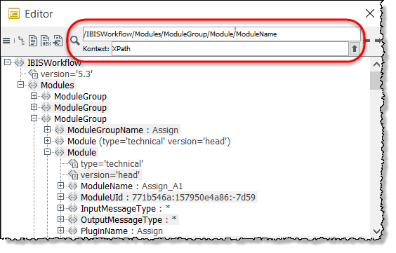The height and width of the screenshot is (253, 396).
Task: Select the IBISWorkflow text label
Action: [x=54, y=63]
